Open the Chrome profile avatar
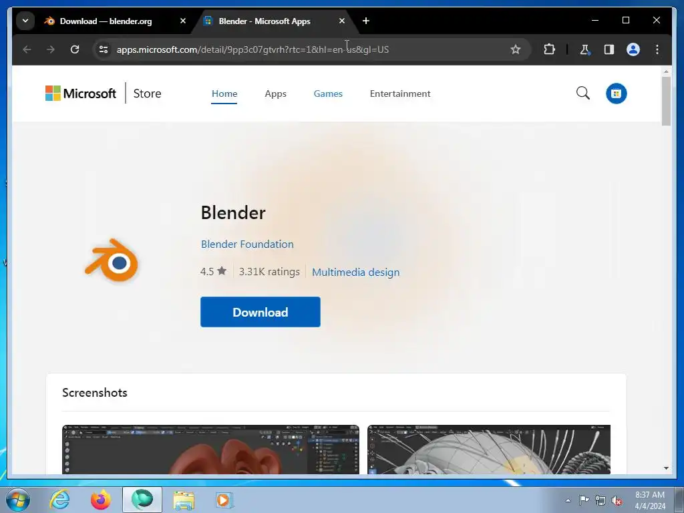The height and width of the screenshot is (513, 684). pyautogui.click(x=633, y=49)
